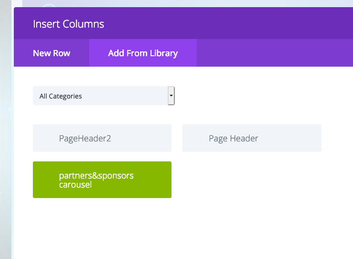
Task: Select the Page Header library row
Action: (252, 138)
